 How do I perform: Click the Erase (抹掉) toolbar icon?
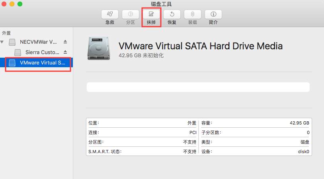pyautogui.click(x=151, y=14)
